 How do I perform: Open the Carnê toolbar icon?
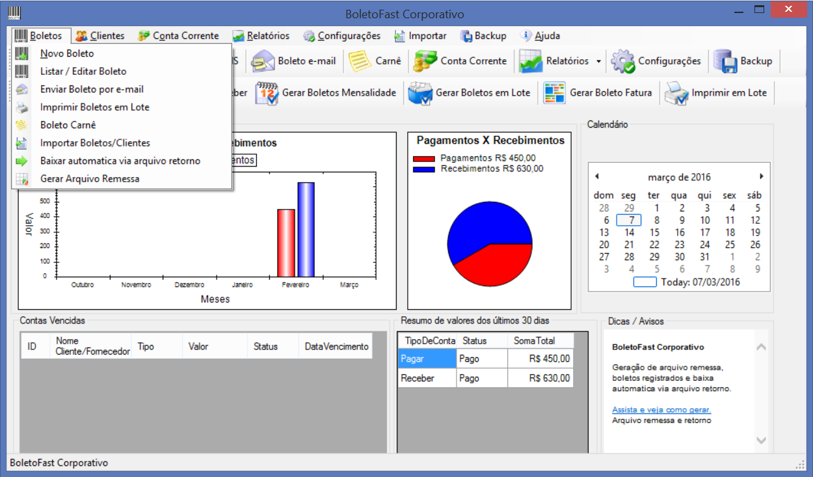coord(359,61)
